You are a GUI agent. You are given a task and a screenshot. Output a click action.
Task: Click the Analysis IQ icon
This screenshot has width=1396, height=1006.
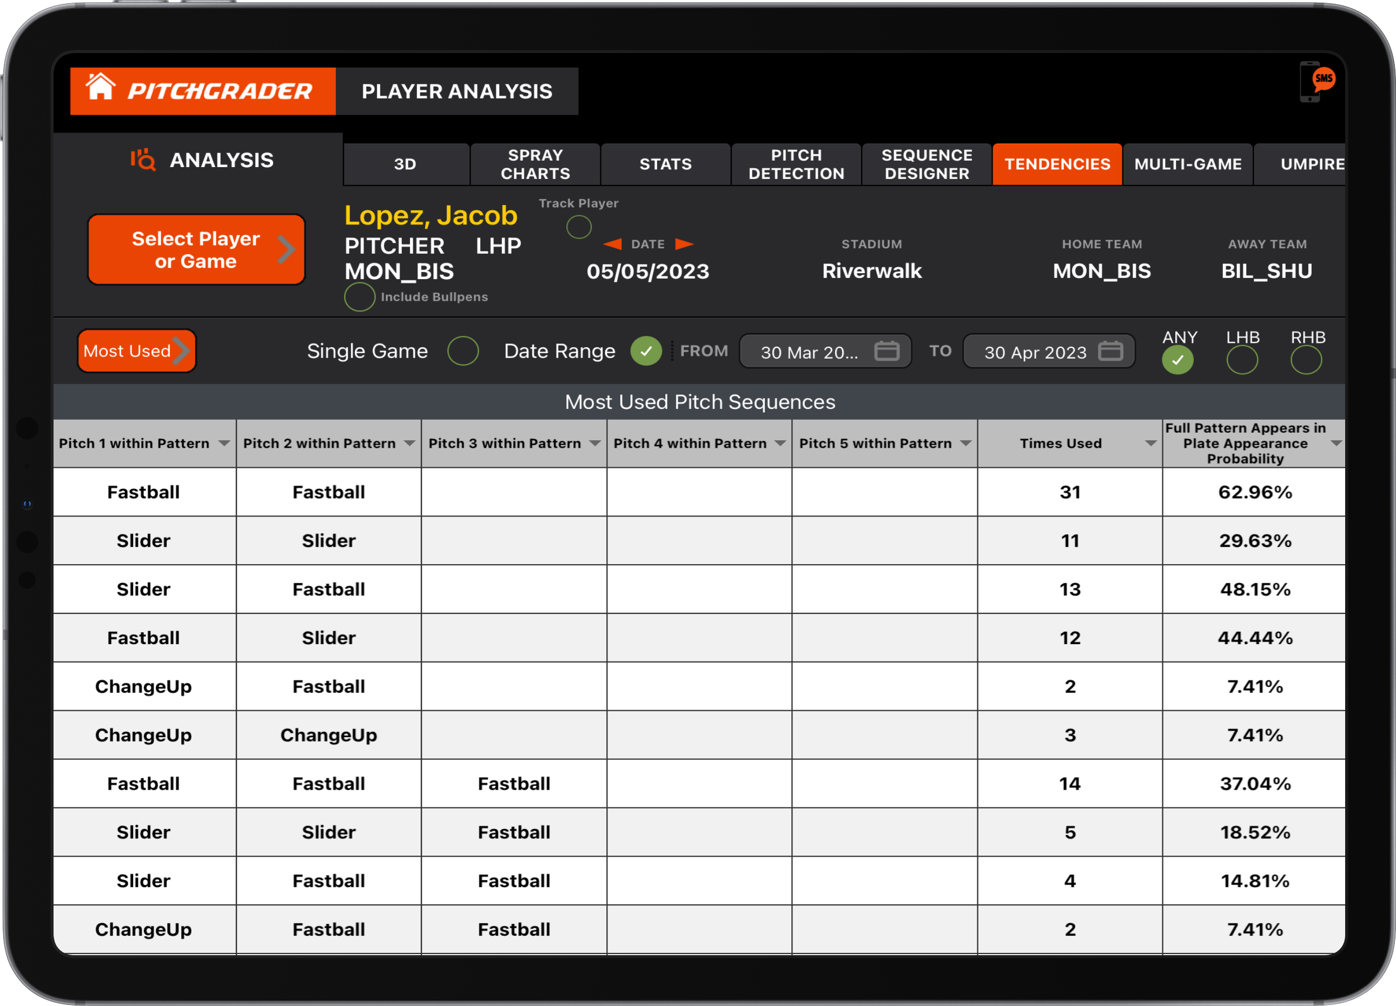coord(143,160)
